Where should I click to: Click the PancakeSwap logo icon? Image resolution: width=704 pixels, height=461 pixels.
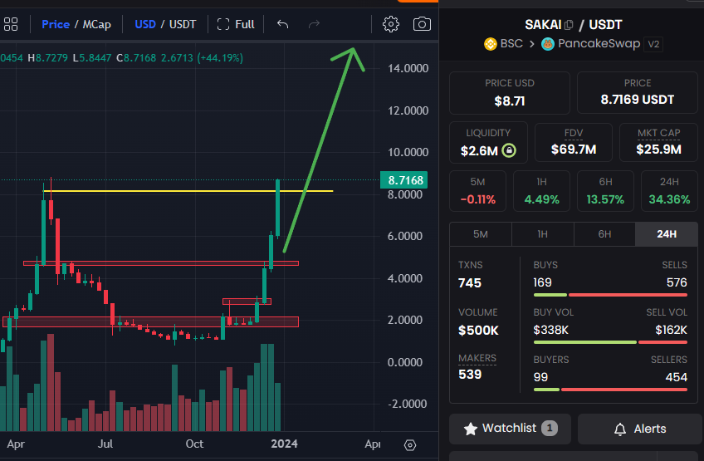click(x=548, y=44)
